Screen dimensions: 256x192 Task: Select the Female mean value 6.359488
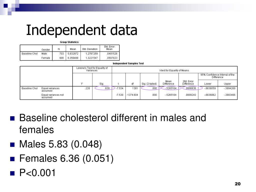73,58
